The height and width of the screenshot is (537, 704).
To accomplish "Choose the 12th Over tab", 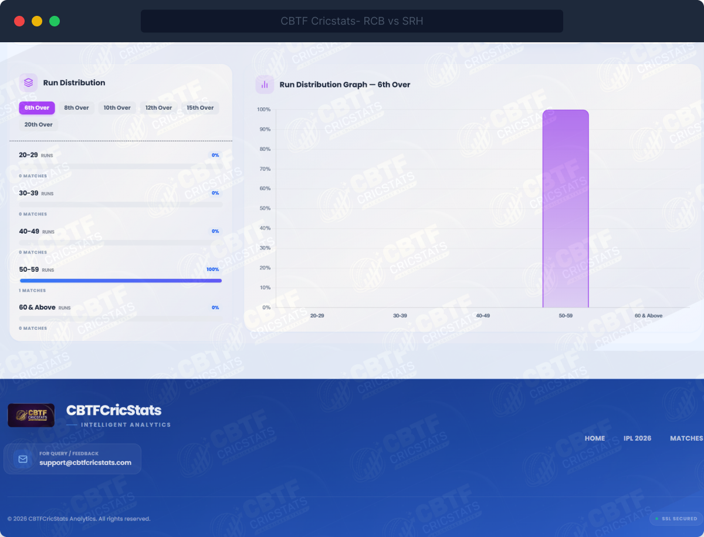I will (159, 108).
